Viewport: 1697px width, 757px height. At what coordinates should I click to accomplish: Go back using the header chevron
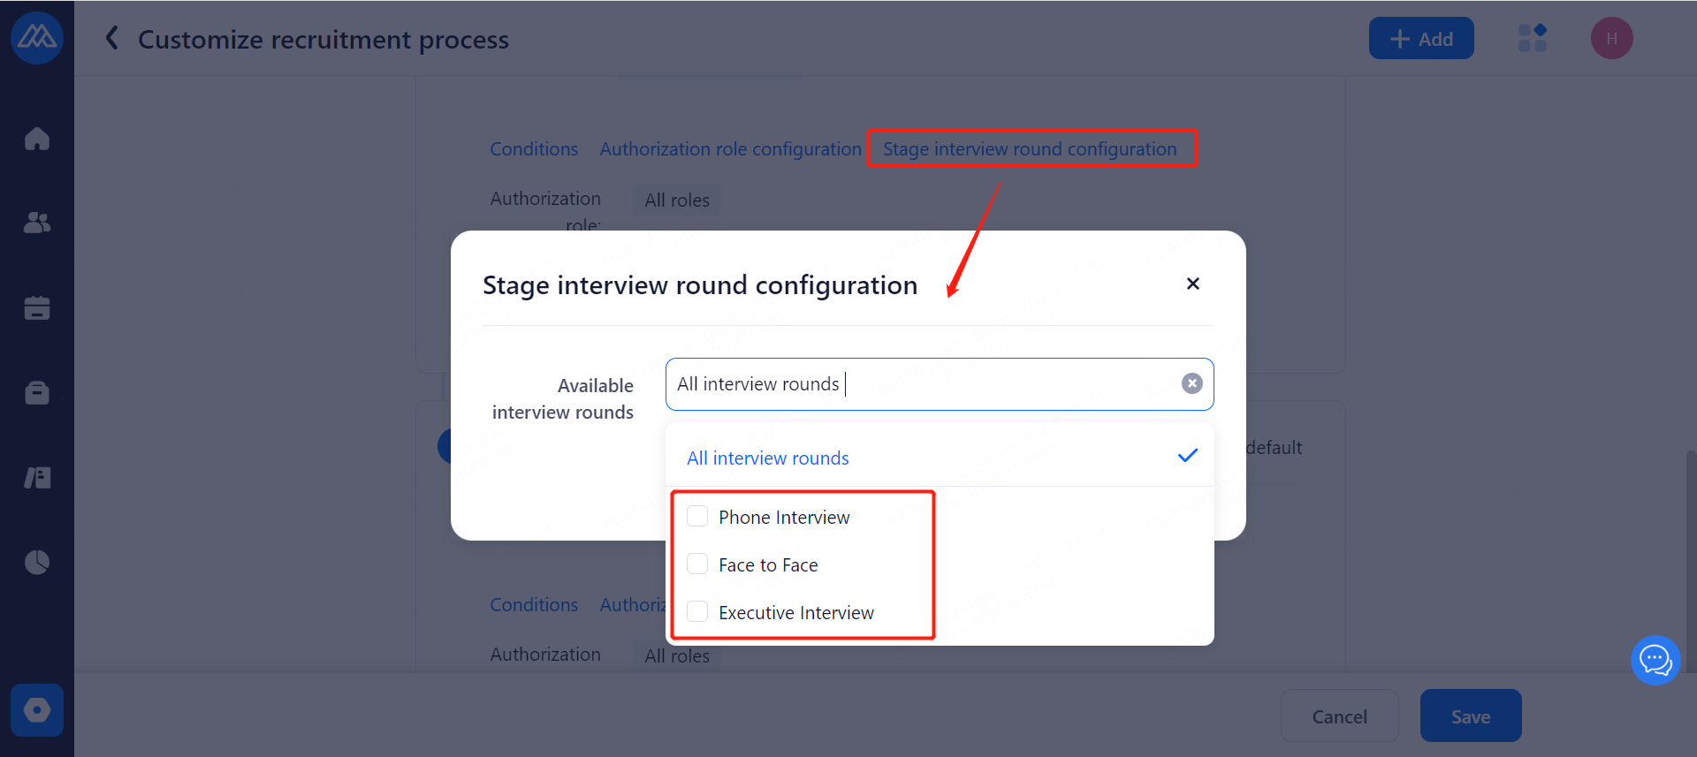[x=112, y=38]
